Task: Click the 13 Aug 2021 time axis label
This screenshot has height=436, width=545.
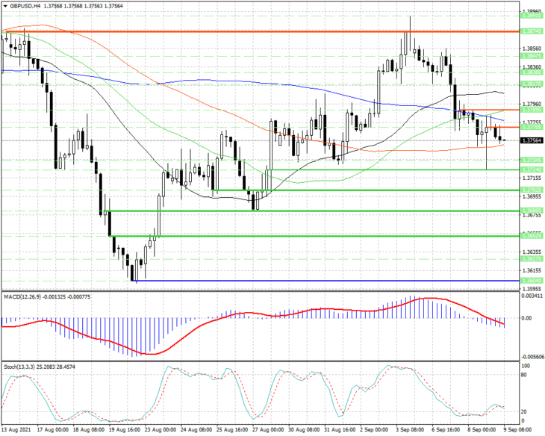Action: click(x=16, y=430)
